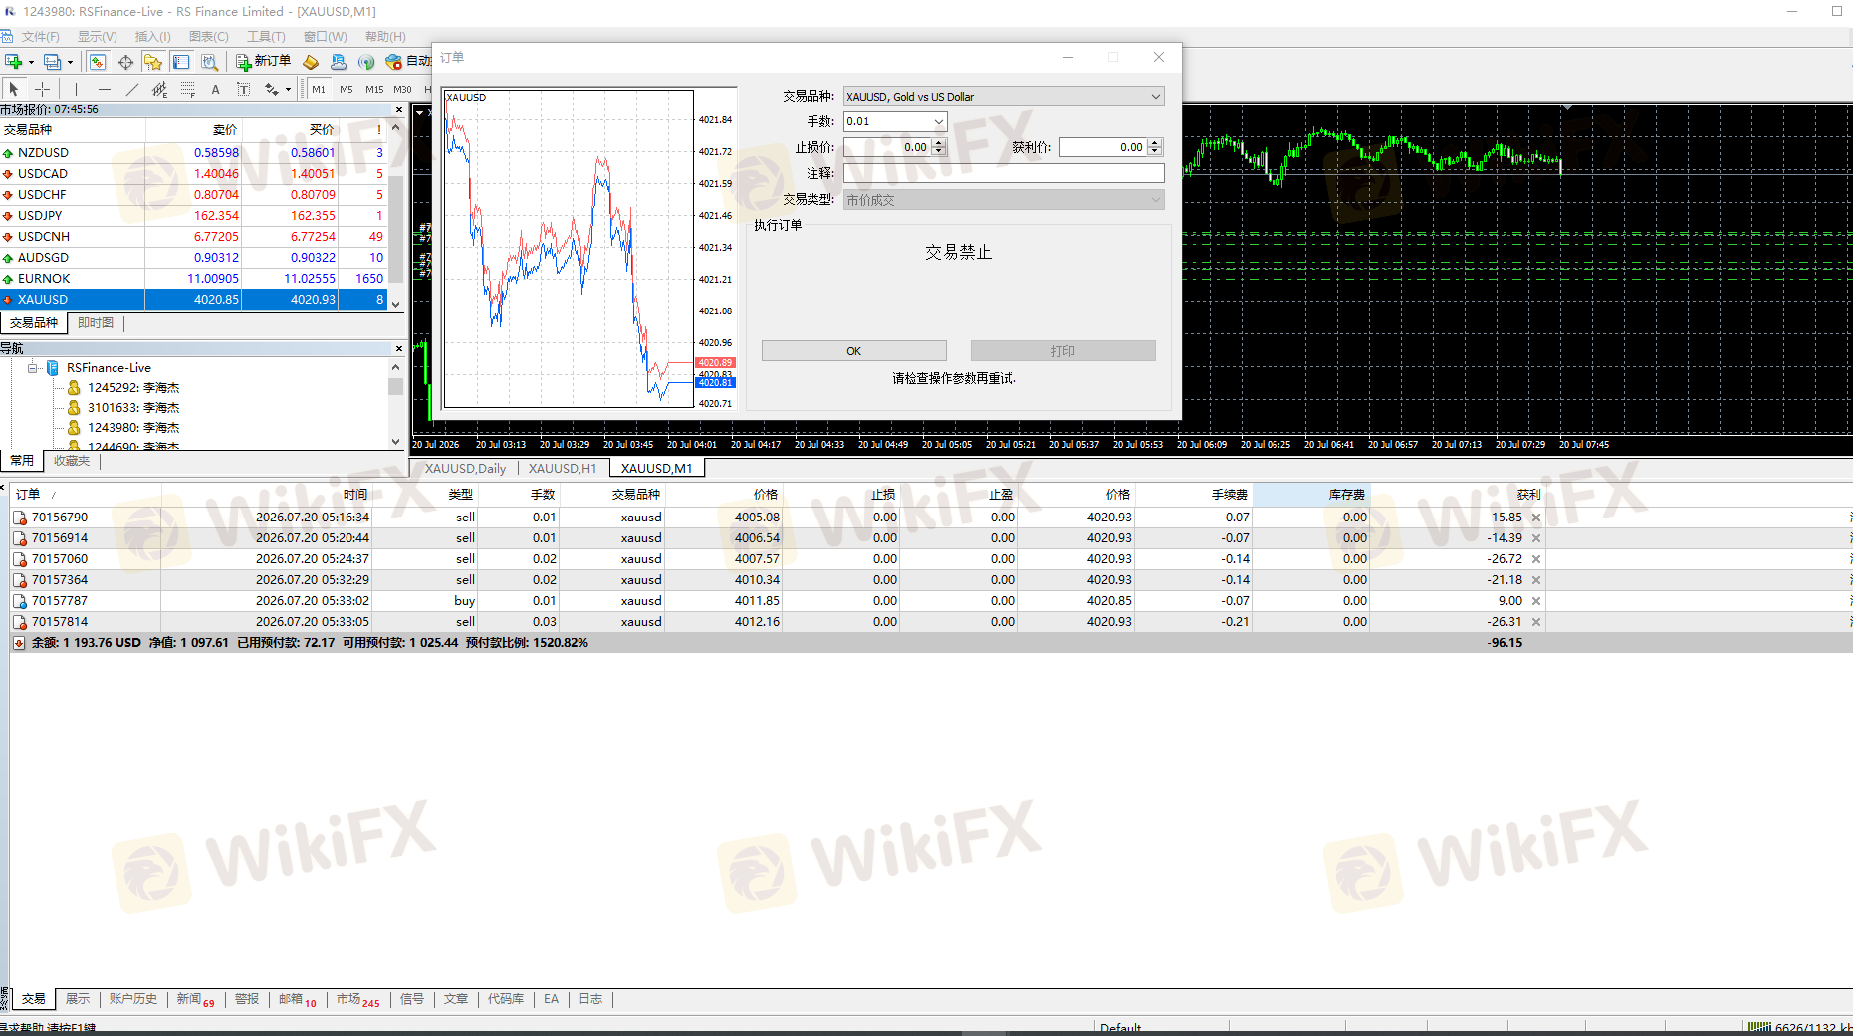The image size is (1853, 1036).
Task: Click the 止损价 stop loss value field
Action: pyautogui.click(x=887, y=147)
